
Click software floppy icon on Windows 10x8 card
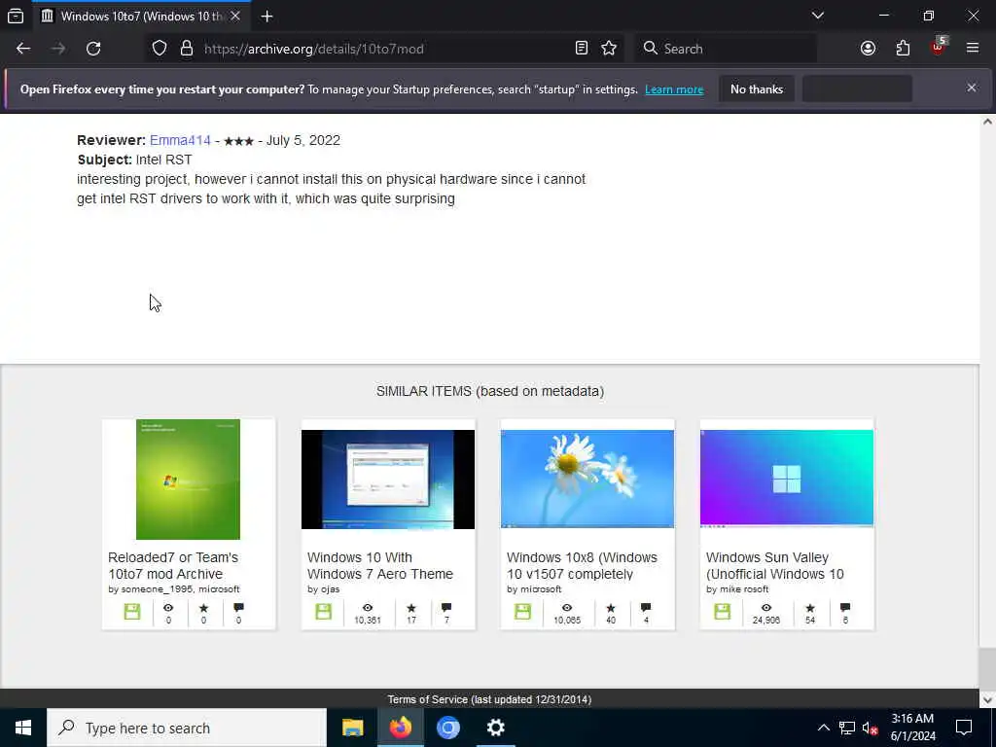click(x=522, y=612)
